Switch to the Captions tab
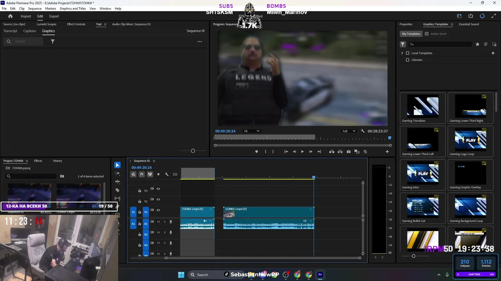Screen dimensions: 501x281 tap(30, 31)
